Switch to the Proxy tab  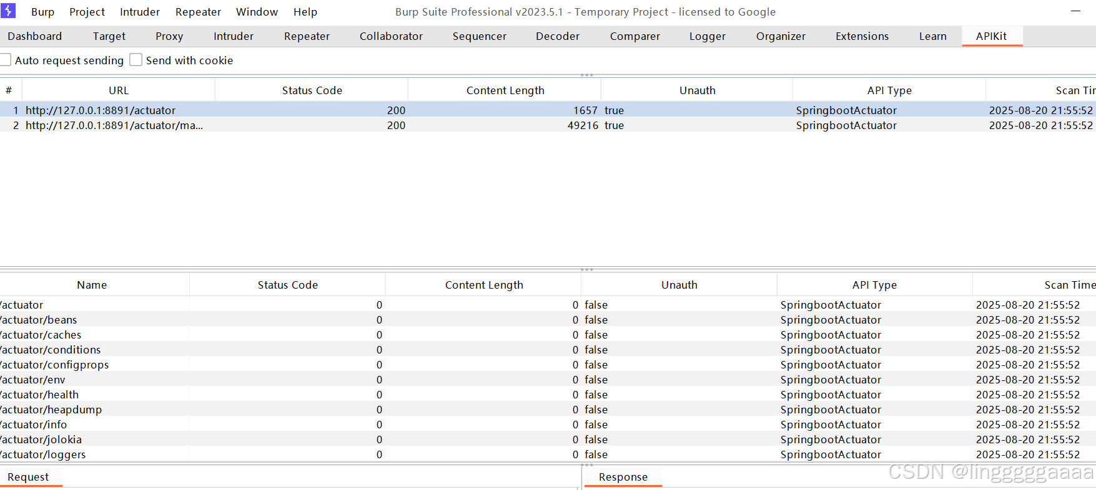coord(169,36)
